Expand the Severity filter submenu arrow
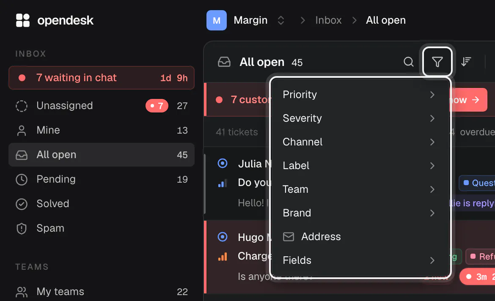 (x=432, y=118)
